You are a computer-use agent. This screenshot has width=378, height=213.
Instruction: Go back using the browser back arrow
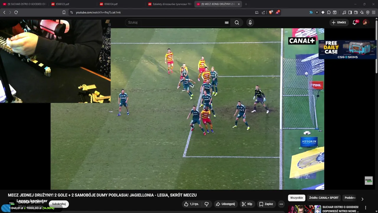[4, 12]
